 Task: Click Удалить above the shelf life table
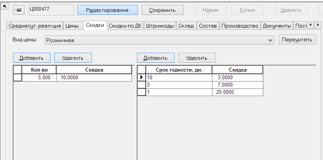(x=197, y=58)
